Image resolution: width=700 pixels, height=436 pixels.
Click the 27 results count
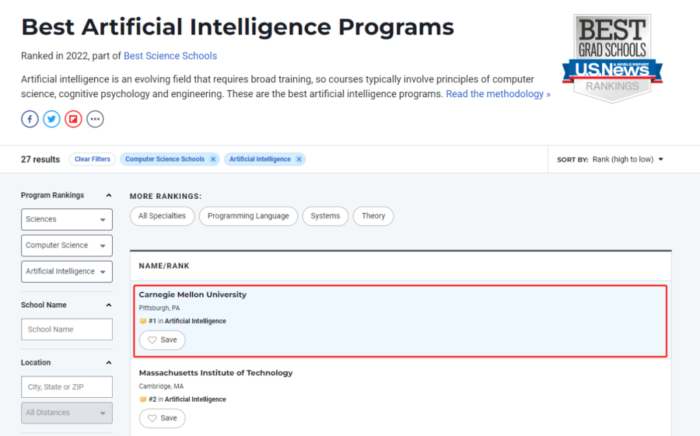click(x=40, y=159)
